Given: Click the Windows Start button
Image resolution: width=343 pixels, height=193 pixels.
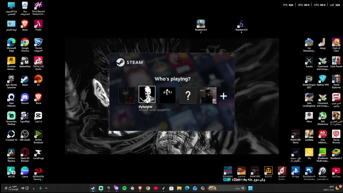Looking at the screenshot, I should coord(250,188).
